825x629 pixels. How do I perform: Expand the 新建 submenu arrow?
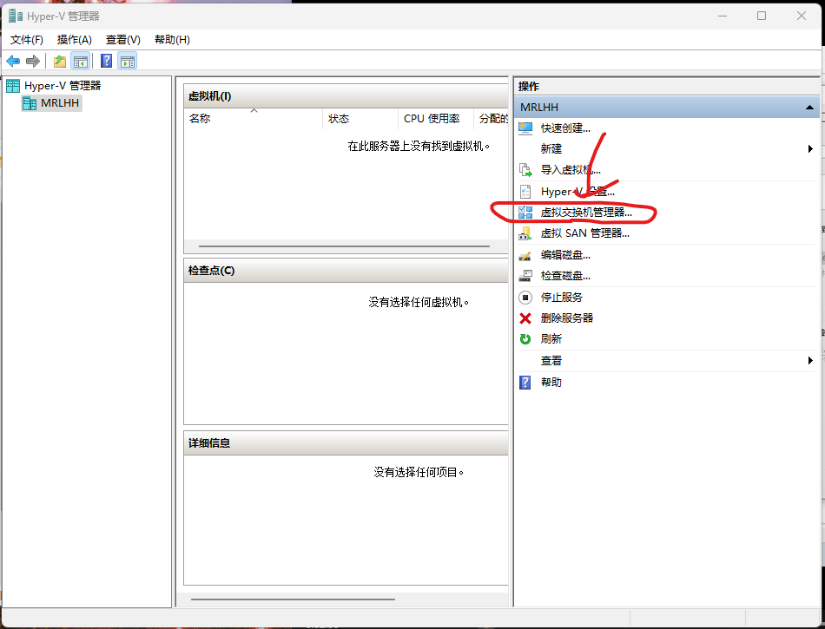pos(810,148)
